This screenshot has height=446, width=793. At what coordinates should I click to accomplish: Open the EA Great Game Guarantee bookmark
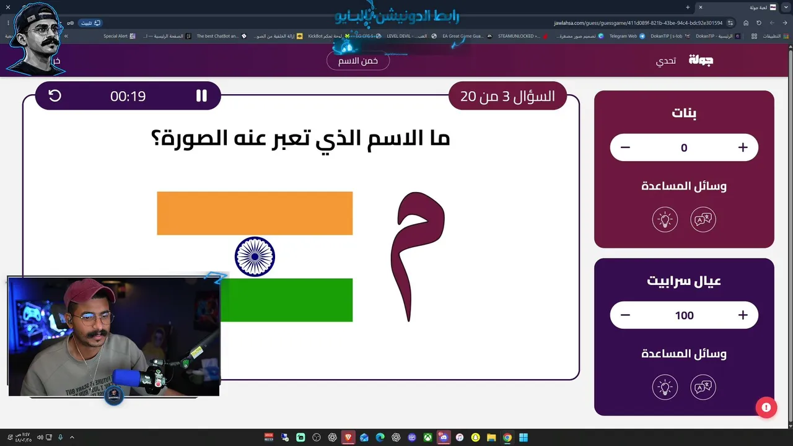pyautogui.click(x=467, y=36)
